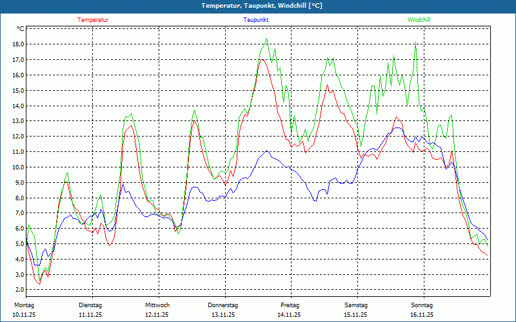Click the °C unit label above the y-axis

tap(20, 29)
